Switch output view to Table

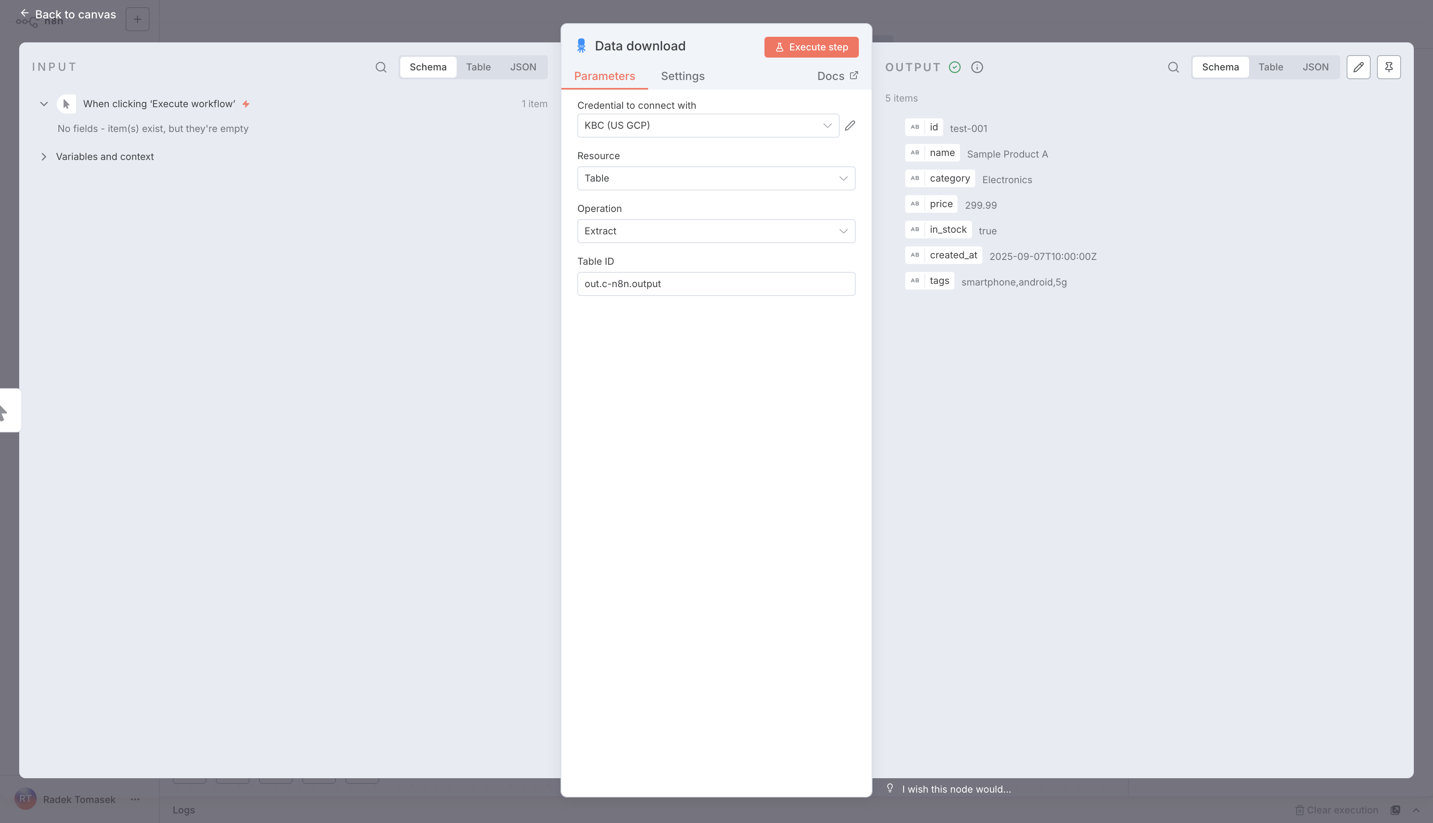(1271, 67)
